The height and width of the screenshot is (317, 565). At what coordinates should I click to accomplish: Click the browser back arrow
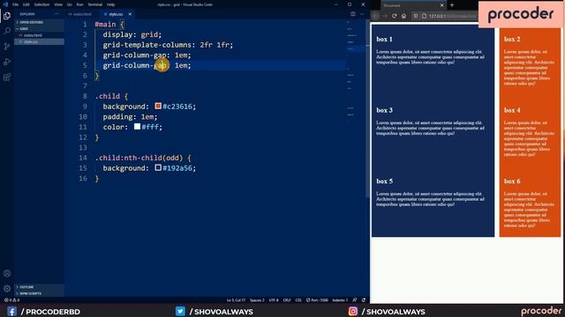[x=375, y=16]
